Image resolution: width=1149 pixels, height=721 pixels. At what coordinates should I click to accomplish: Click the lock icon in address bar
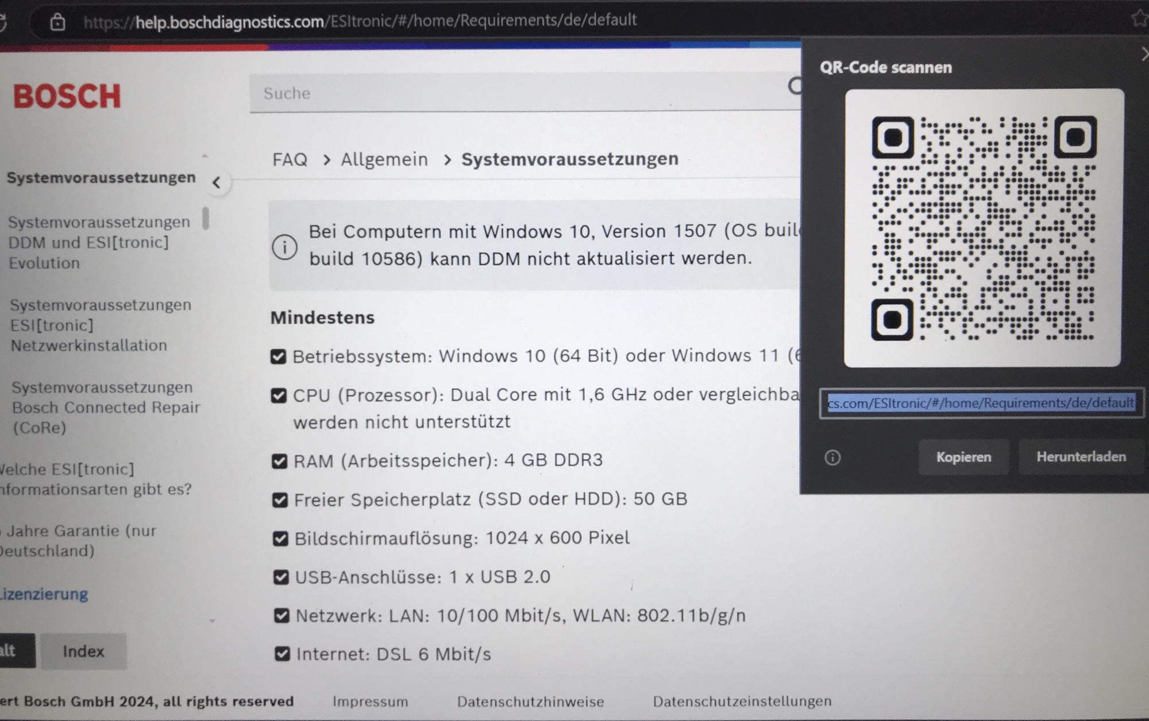coord(57,22)
